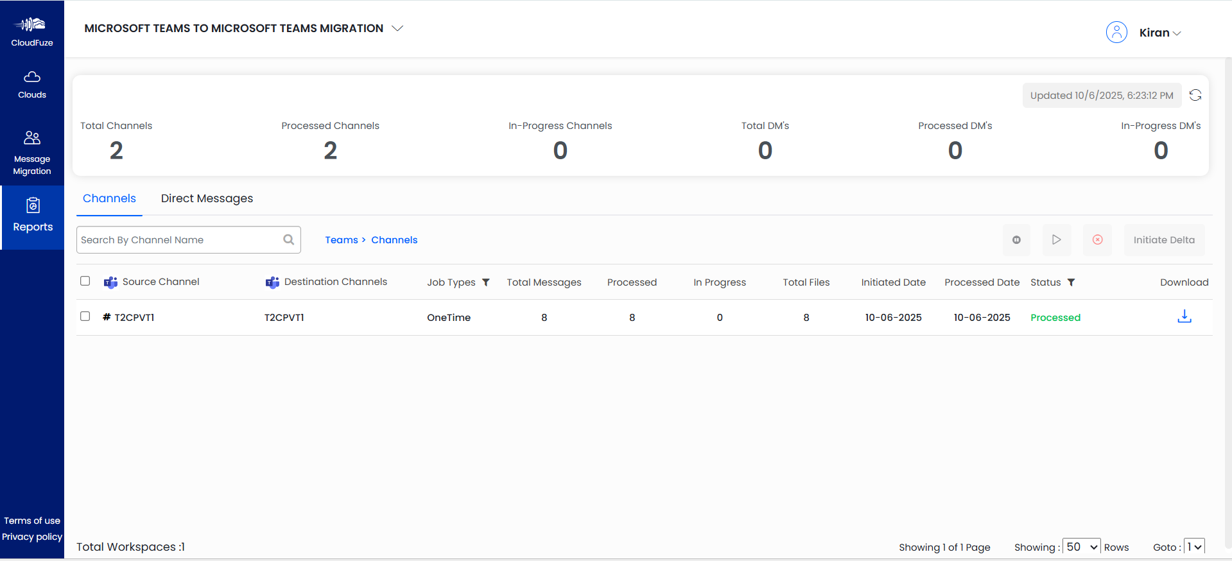Check the T2CPVT1 row checkbox

pos(85,316)
